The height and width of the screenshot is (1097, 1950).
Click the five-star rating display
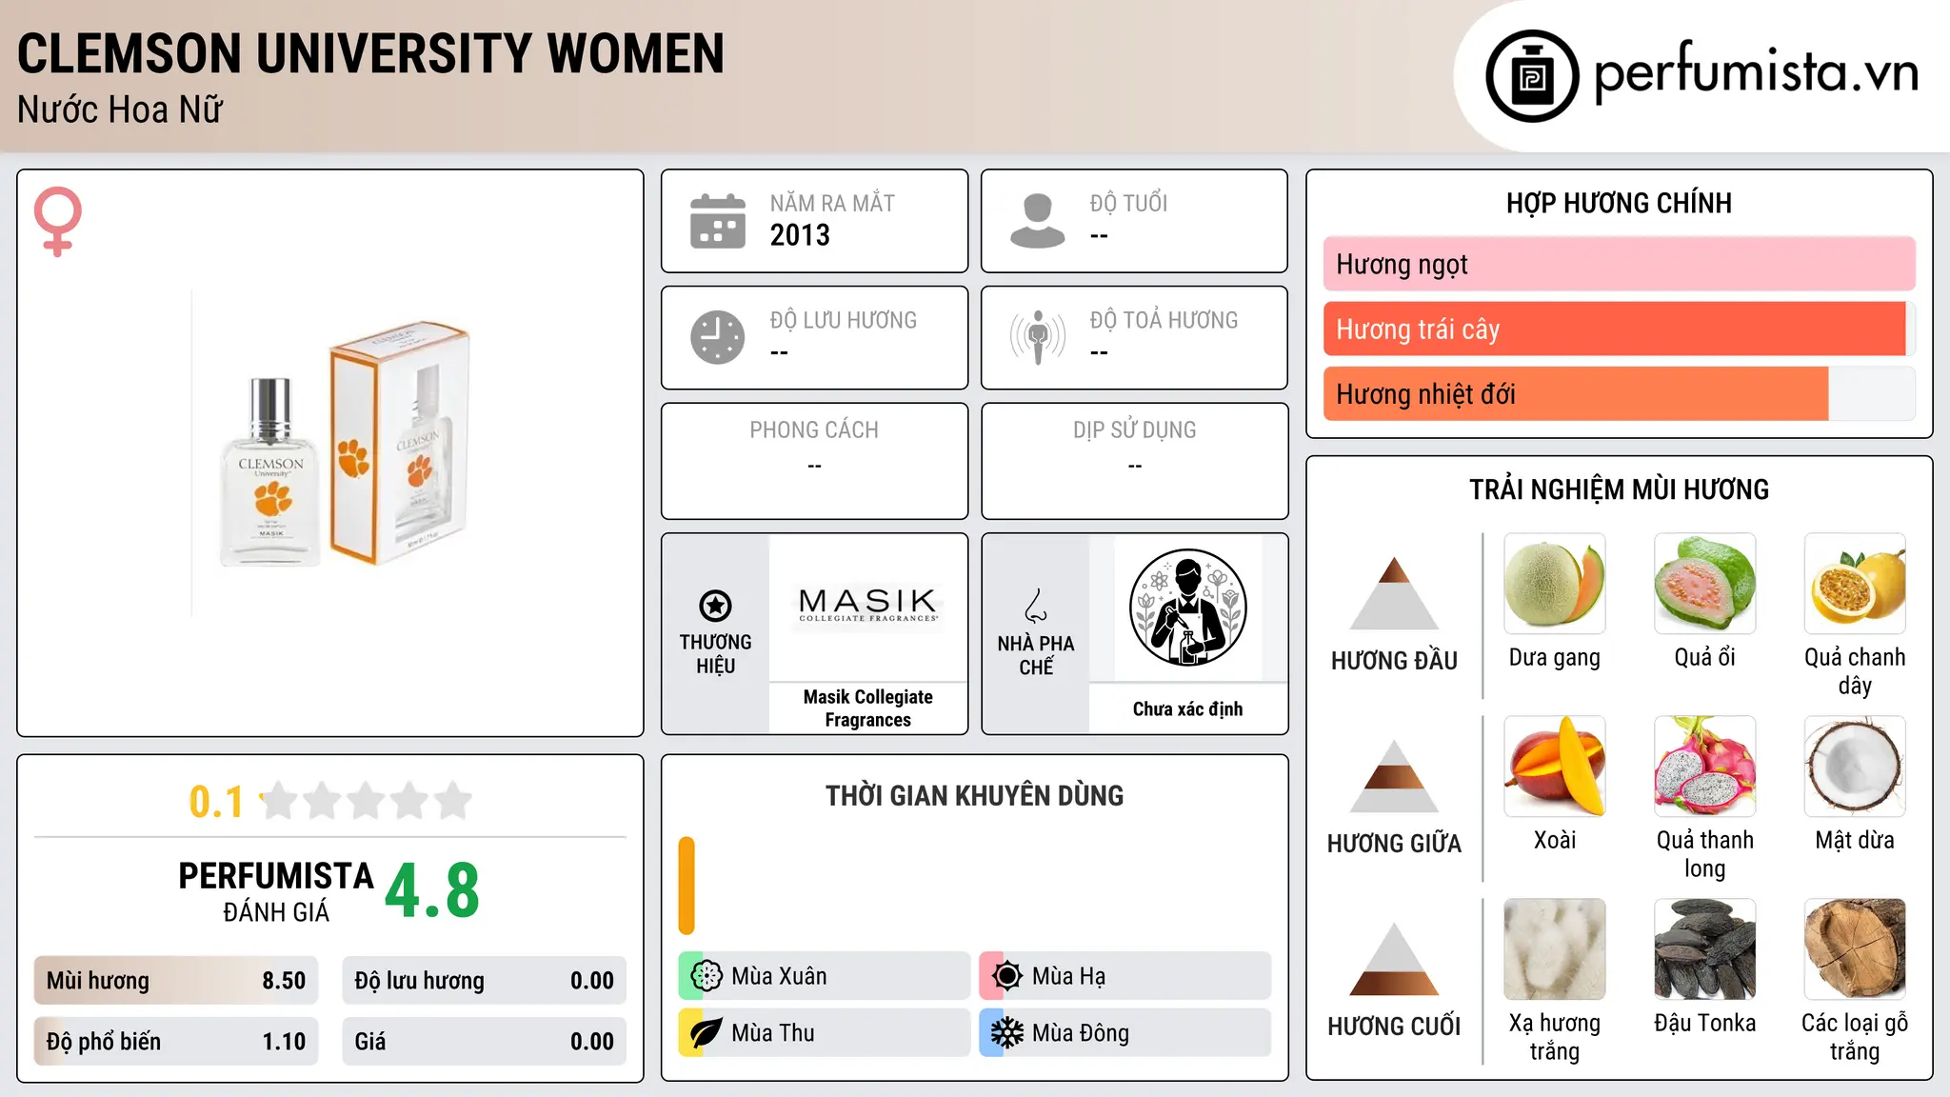[366, 801]
